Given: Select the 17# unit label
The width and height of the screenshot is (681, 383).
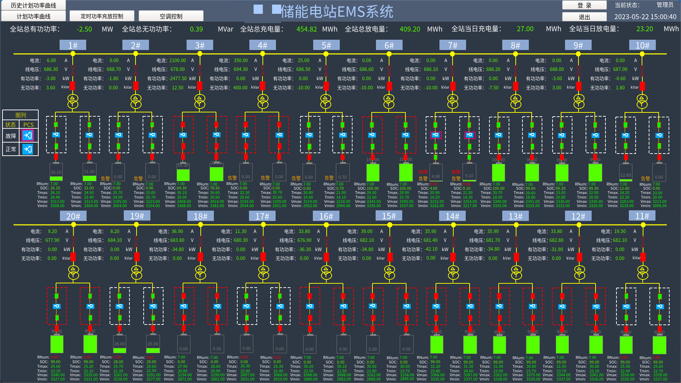Looking at the screenshot, I should click(x=262, y=216).
